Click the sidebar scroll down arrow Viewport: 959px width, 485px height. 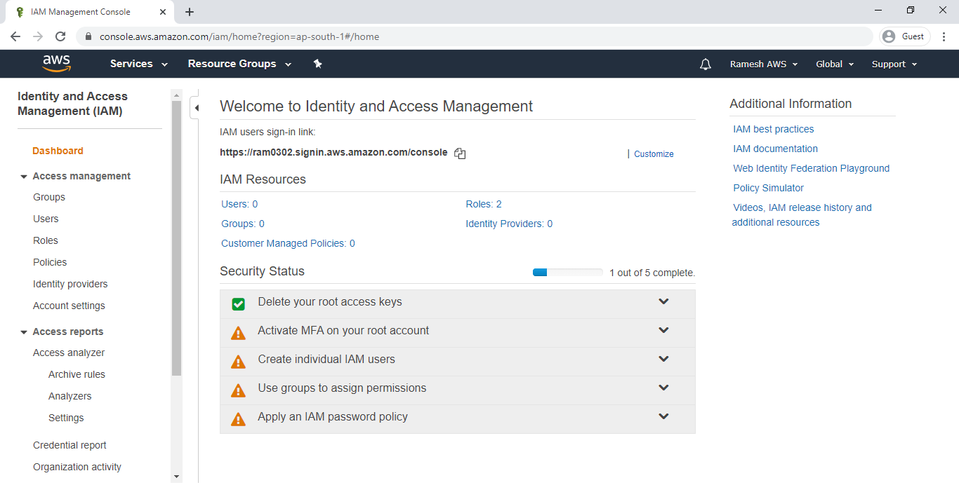176,477
